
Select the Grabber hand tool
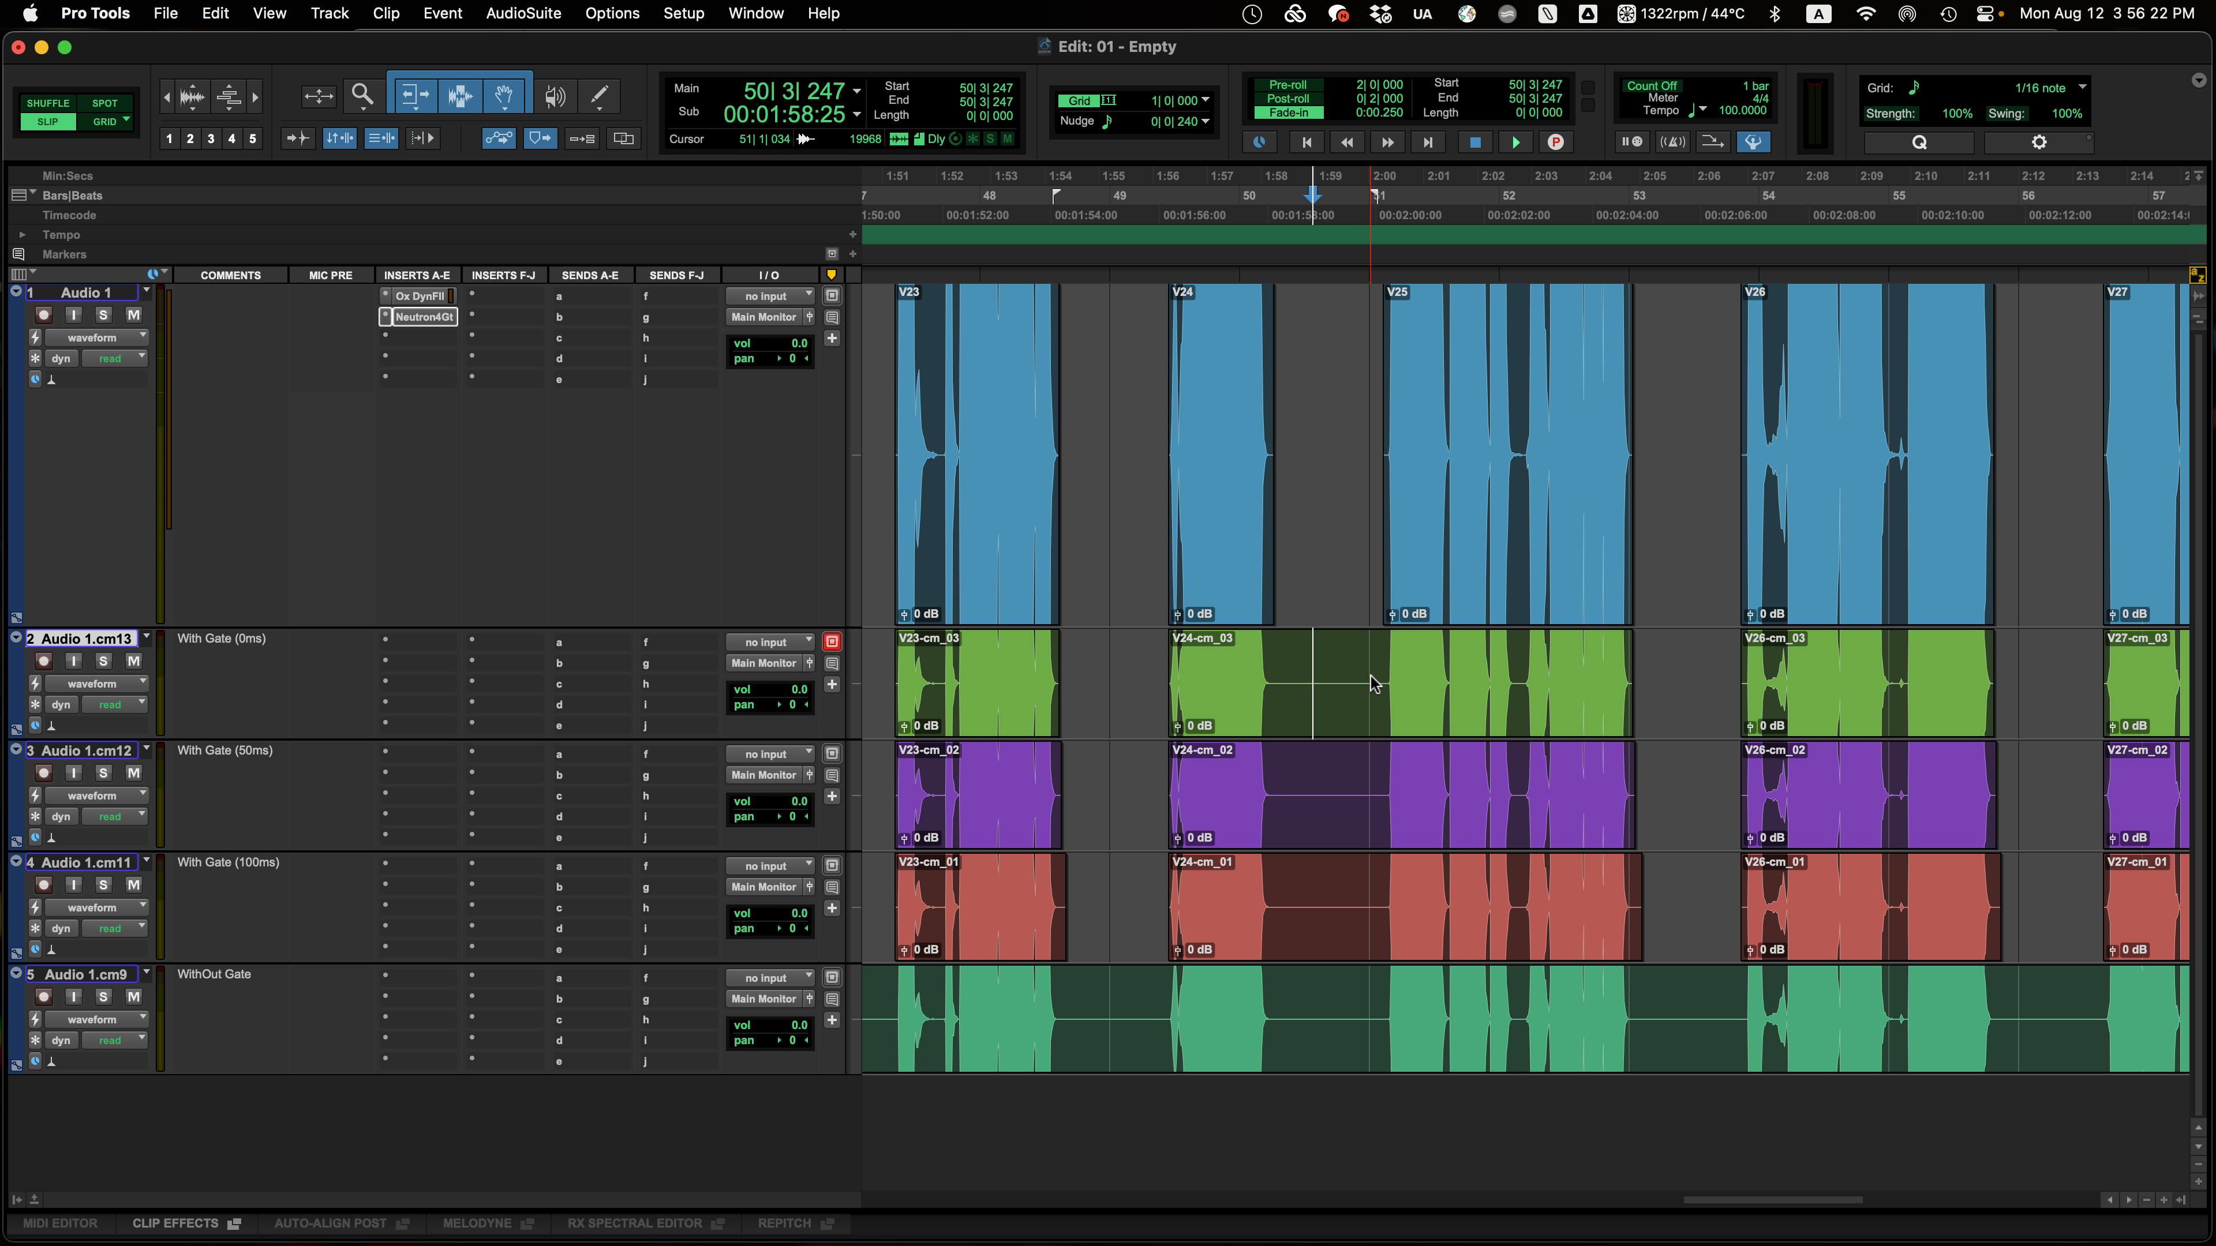tap(505, 95)
